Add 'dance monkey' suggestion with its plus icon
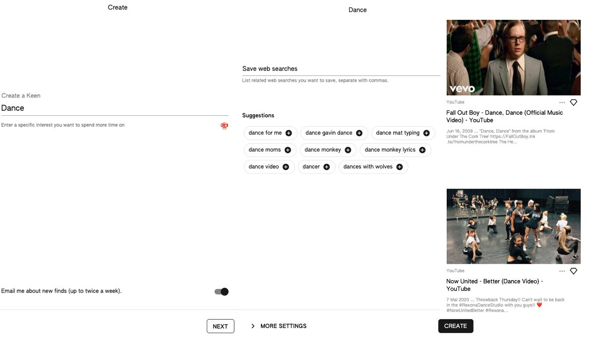The image size is (593, 346). click(x=348, y=149)
